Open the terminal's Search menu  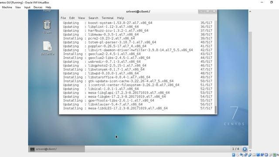pos(93,18)
